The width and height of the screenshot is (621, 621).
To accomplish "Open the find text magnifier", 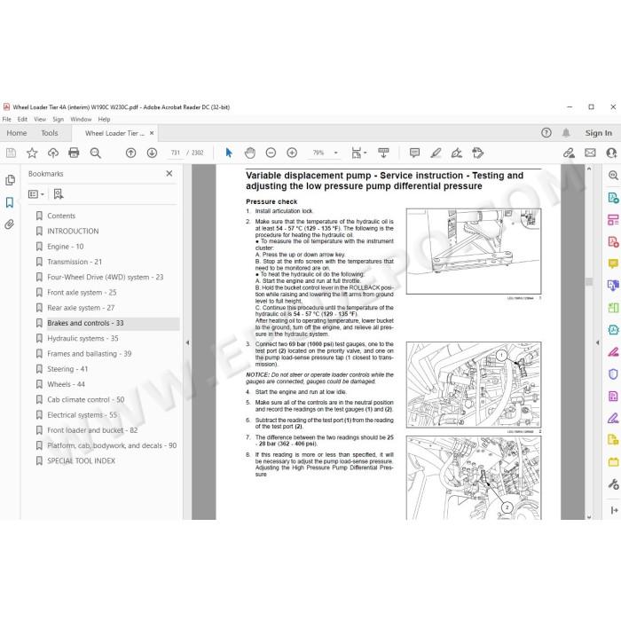I will (x=96, y=153).
